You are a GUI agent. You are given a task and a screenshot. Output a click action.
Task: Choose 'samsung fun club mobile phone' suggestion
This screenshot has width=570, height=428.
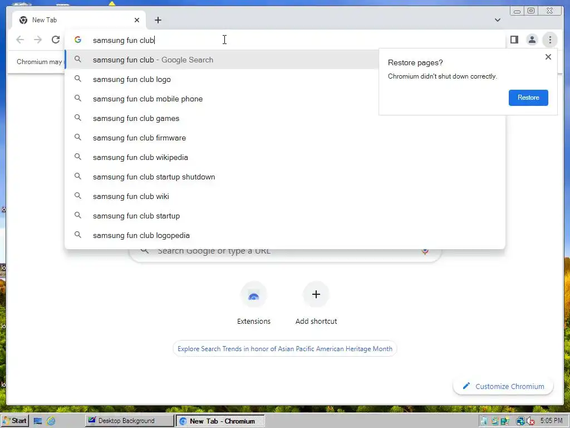coord(222,99)
